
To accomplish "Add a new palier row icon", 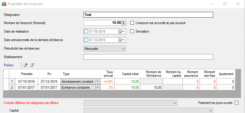I will 26,65.
